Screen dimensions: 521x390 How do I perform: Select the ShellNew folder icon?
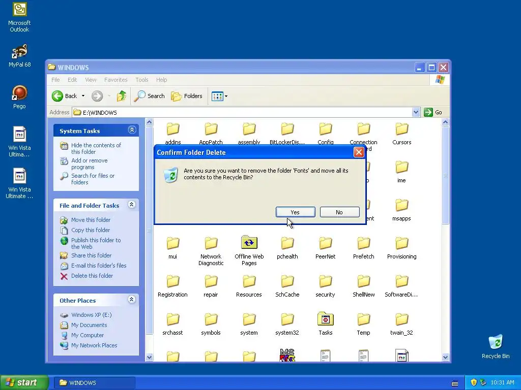click(x=363, y=281)
